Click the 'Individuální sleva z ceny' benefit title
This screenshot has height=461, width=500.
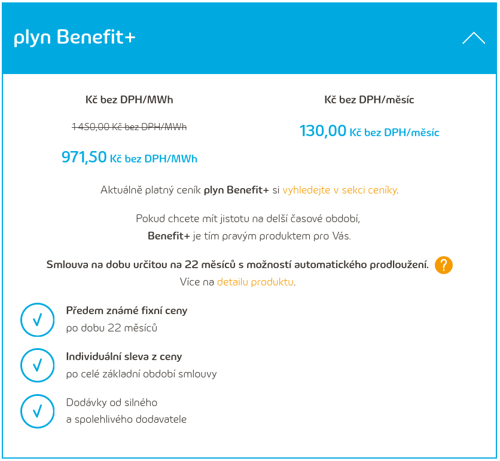pos(124,356)
